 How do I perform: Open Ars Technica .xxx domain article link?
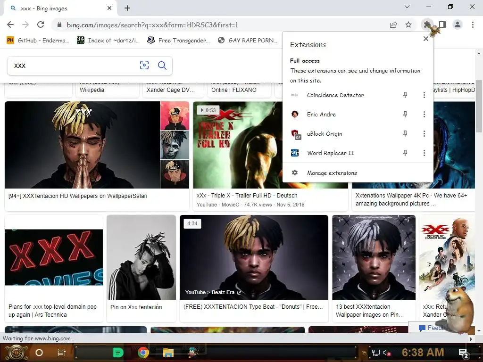(53, 311)
